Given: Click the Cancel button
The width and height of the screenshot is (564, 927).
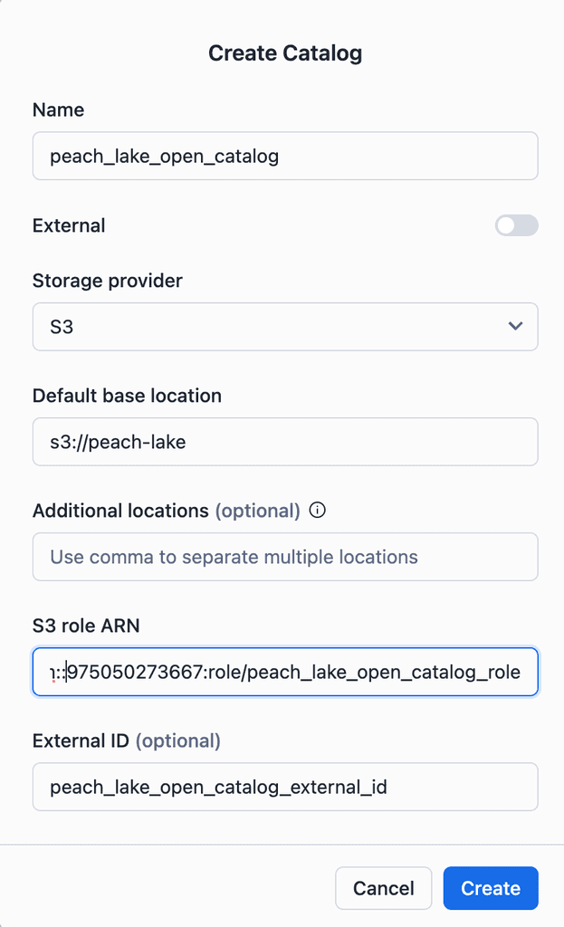Looking at the screenshot, I should click(x=383, y=888).
